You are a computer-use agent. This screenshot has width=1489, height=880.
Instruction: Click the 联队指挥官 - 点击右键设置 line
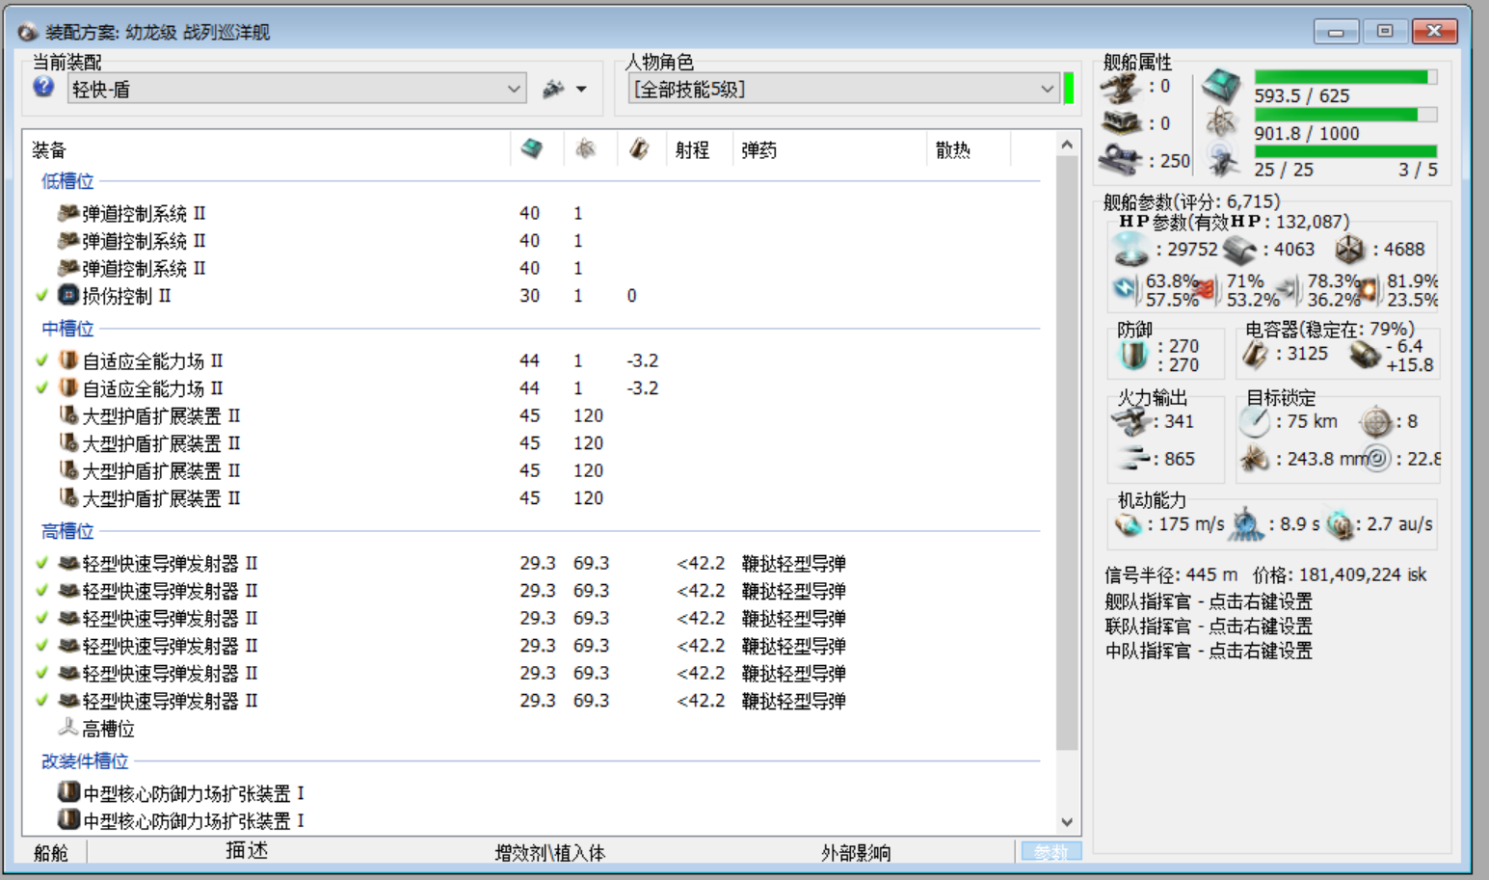[1209, 626]
